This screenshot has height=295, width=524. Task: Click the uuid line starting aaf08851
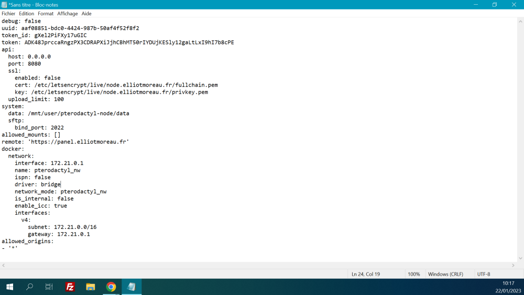[70, 28]
